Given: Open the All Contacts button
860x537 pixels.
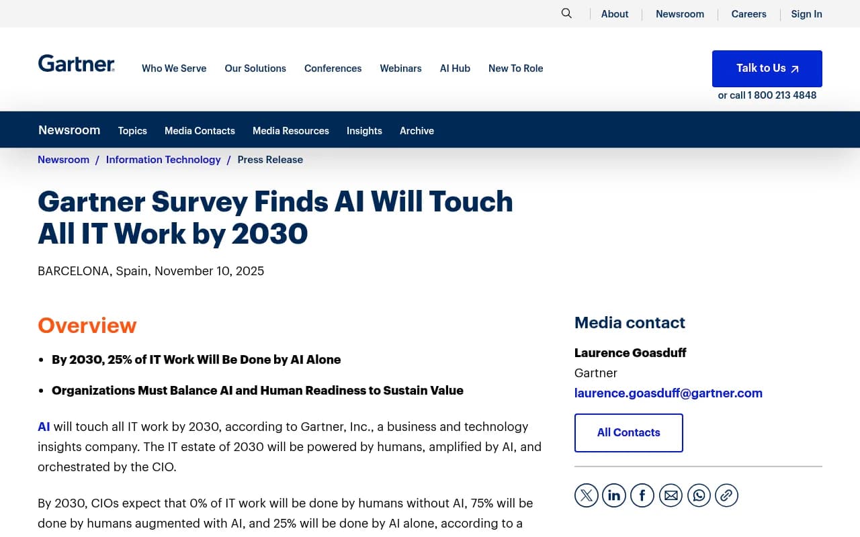Looking at the screenshot, I should (x=628, y=432).
